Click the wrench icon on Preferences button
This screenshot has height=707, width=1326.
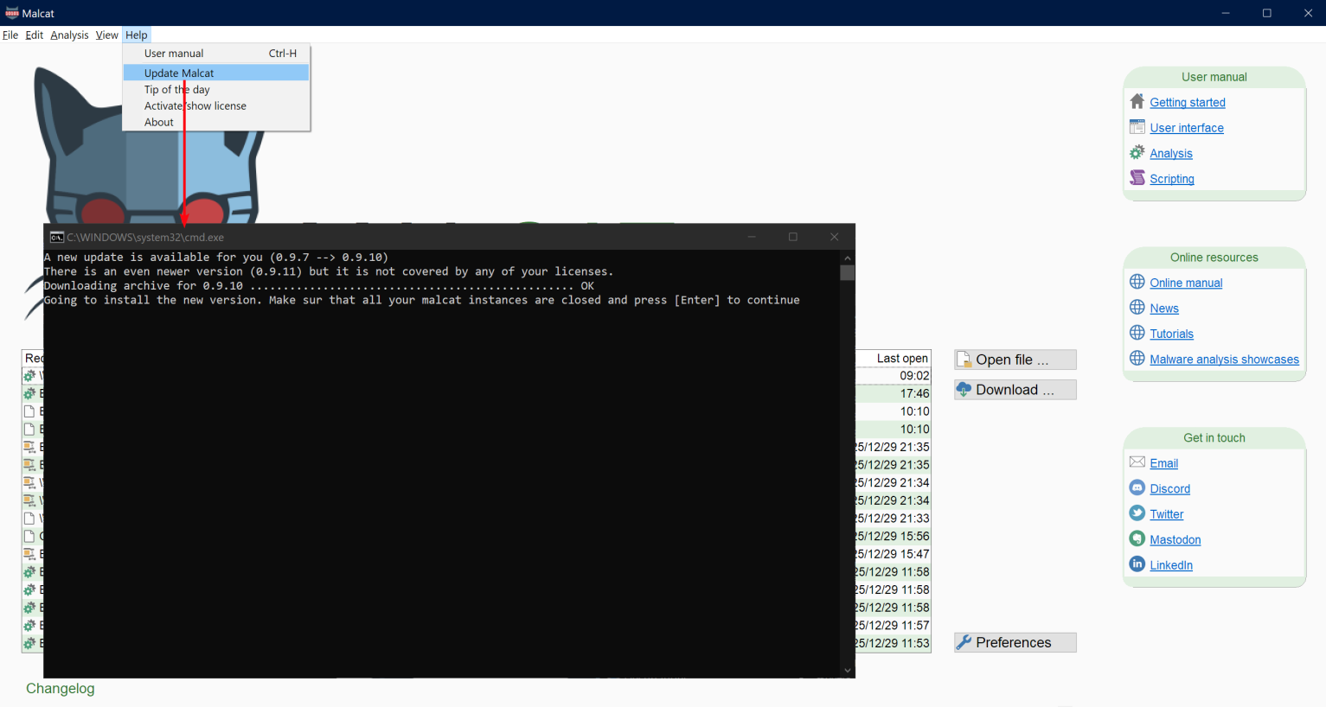coord(964,642)
